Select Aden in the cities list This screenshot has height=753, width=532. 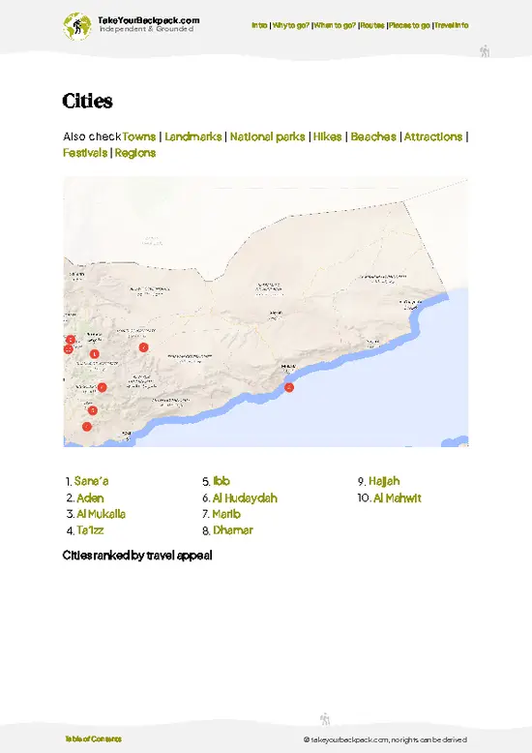click(x=90, y=498)
